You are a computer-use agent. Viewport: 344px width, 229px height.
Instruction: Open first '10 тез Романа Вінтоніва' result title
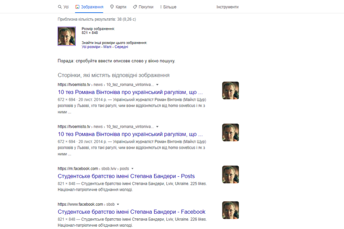click(130, 92)
